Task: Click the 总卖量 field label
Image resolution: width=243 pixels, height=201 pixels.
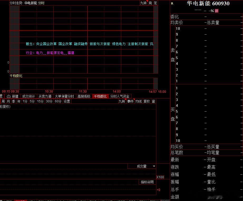Action: [213, 22]
